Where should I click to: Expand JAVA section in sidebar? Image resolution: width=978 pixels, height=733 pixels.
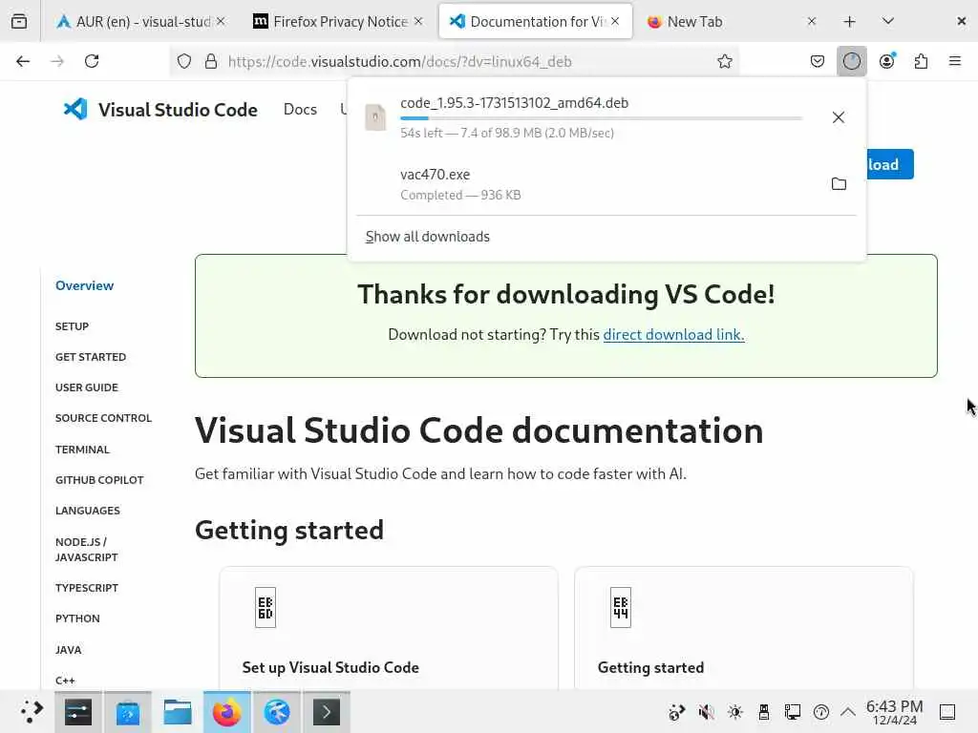(68, 649)
